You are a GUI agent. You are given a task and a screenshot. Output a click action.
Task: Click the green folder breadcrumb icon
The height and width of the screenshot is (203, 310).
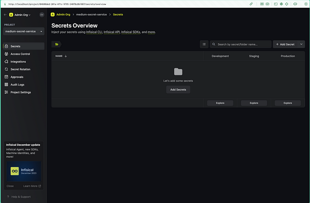click(x=57, y=44)
